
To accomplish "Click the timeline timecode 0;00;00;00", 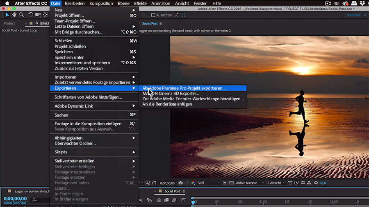I will point(15,198).
